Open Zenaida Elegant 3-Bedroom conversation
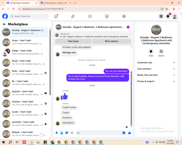Viewport: 182px width, 145px height. (25, 32)
